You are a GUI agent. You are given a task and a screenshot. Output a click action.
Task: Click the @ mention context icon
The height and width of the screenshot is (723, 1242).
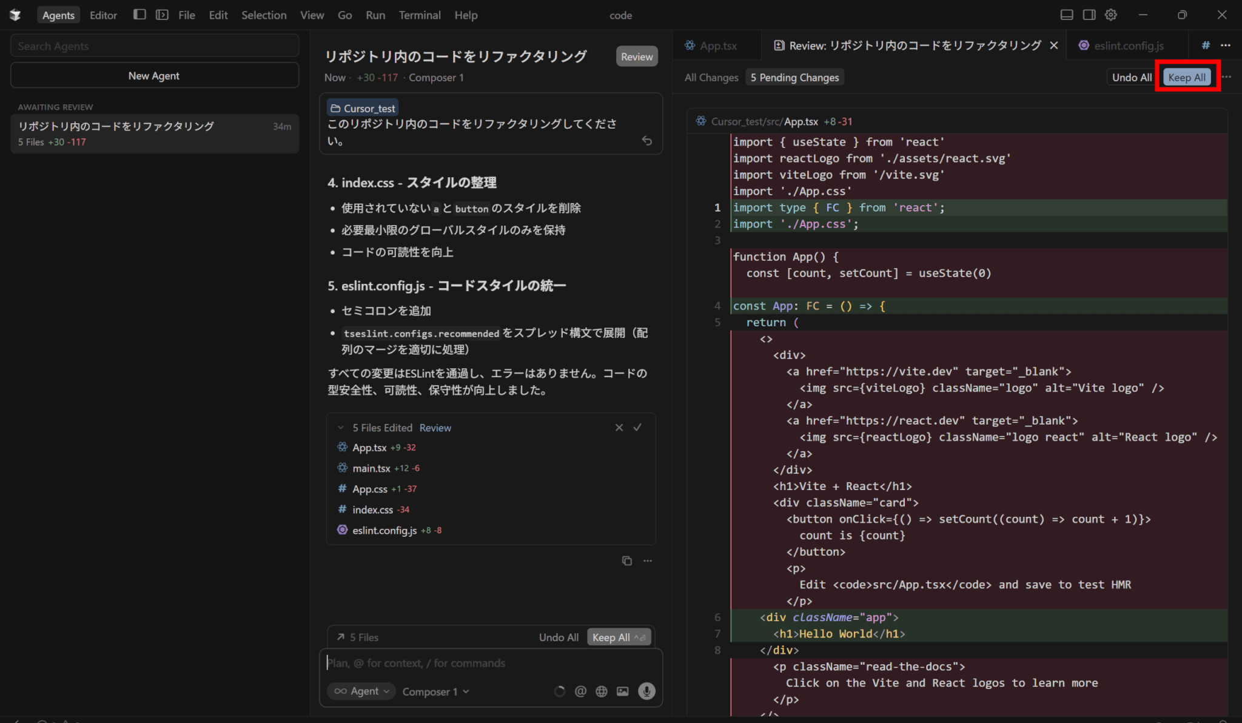(x=580, y=691)
